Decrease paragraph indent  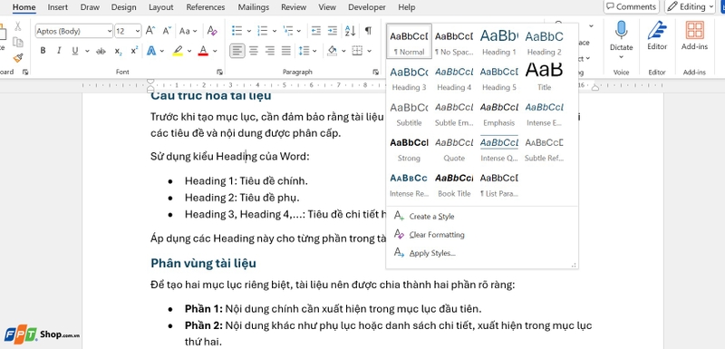[315, 31]
